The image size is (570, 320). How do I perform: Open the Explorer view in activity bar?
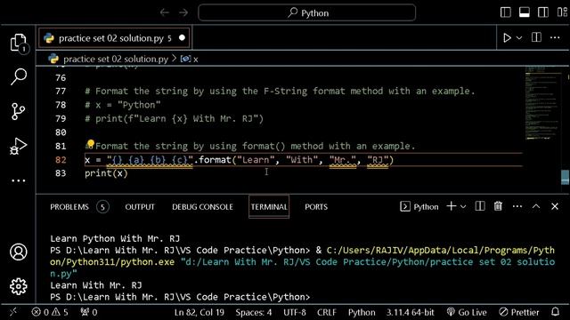pyautogui.click(x=18, y=43)
